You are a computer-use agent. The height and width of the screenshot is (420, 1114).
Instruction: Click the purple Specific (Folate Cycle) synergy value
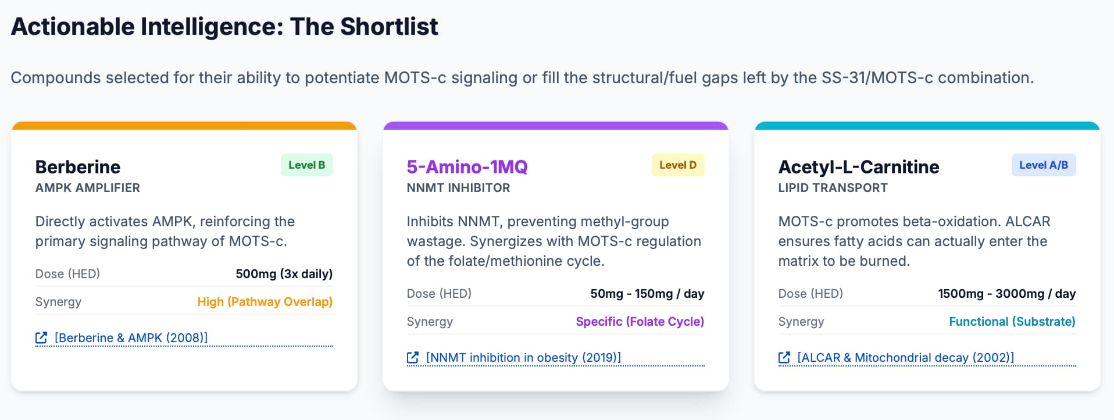(x=640, y=322)
